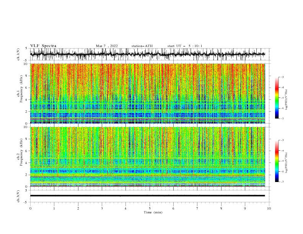Viewport: 303px width, 234px height.
Task: Click the ch.1 color scale bar
Action: (x=277, y=98)
